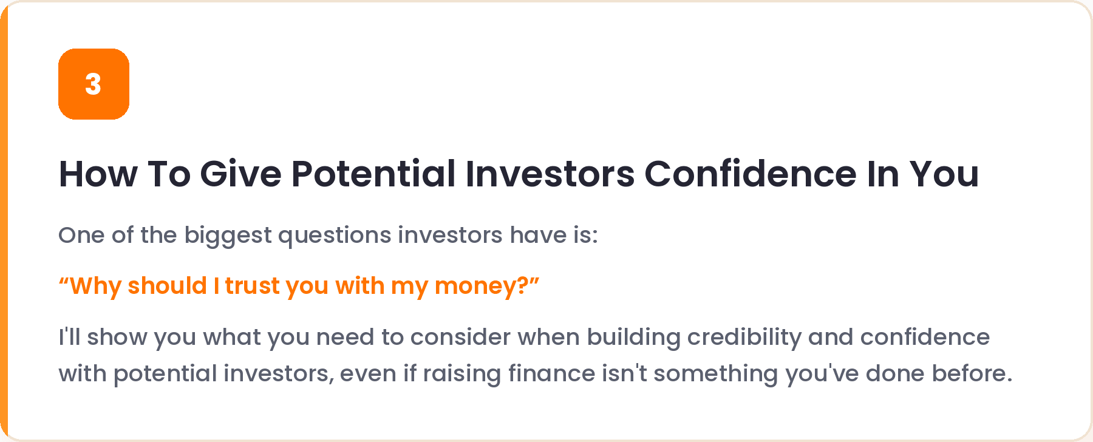Open the 'How To Give Potential Investors Confidence' heading
The height and width of the screenshot is (442, 1093).
tap(519, 174)
